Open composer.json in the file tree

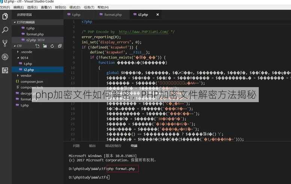37,81
